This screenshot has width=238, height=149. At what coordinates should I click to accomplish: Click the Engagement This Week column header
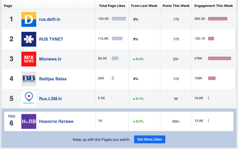[213, 6]
